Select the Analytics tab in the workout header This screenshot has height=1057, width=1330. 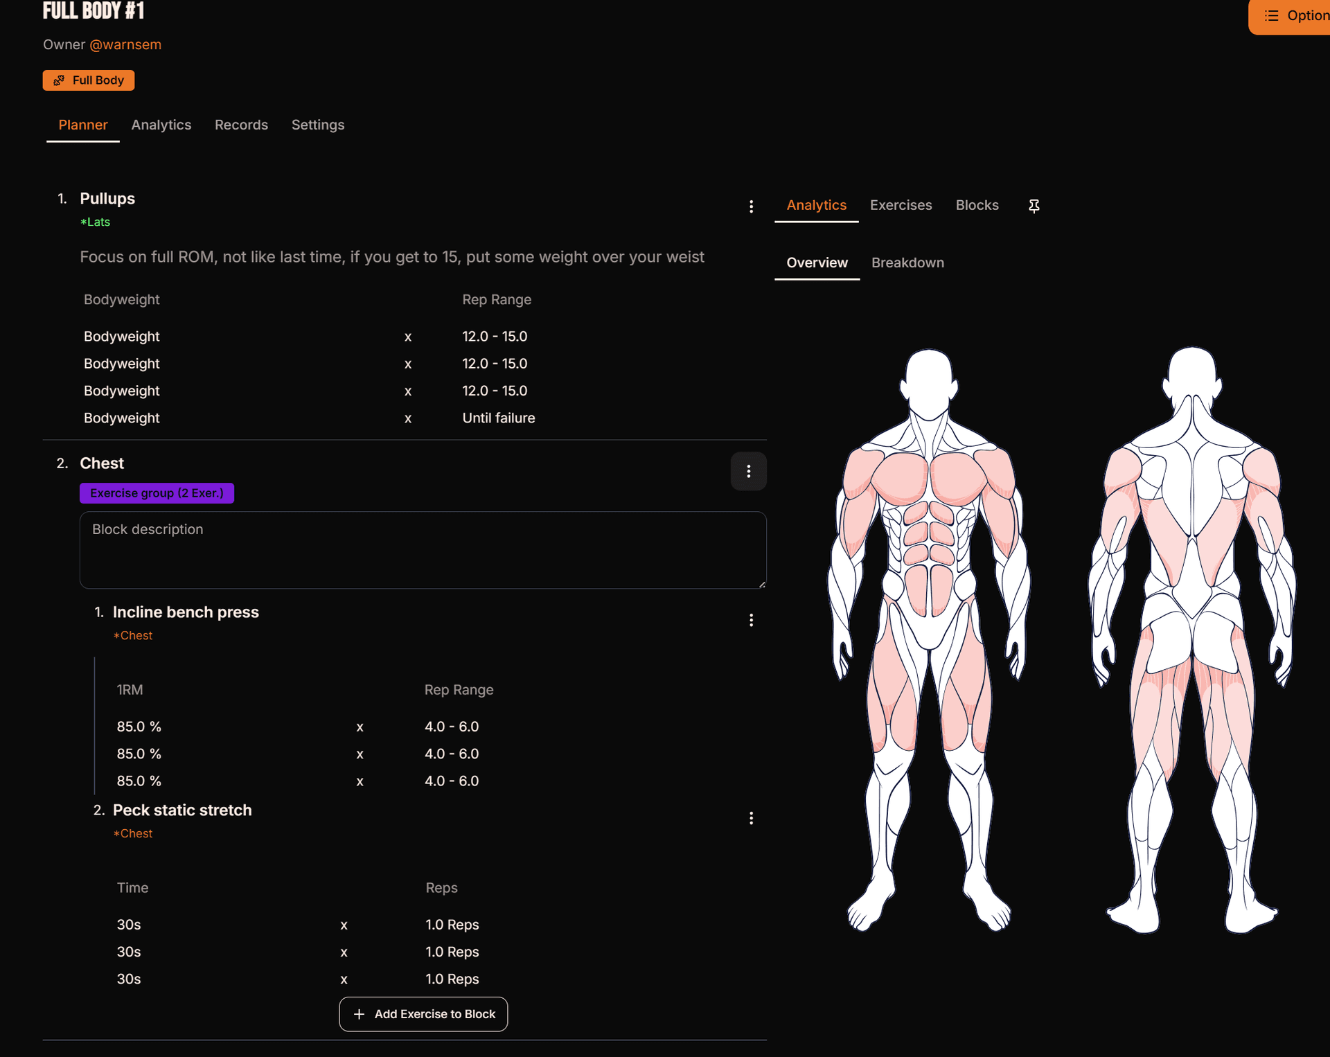(x=161, y=125)
